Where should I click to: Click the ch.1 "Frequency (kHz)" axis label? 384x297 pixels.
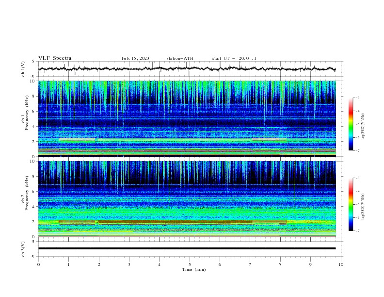pos(27,112)
